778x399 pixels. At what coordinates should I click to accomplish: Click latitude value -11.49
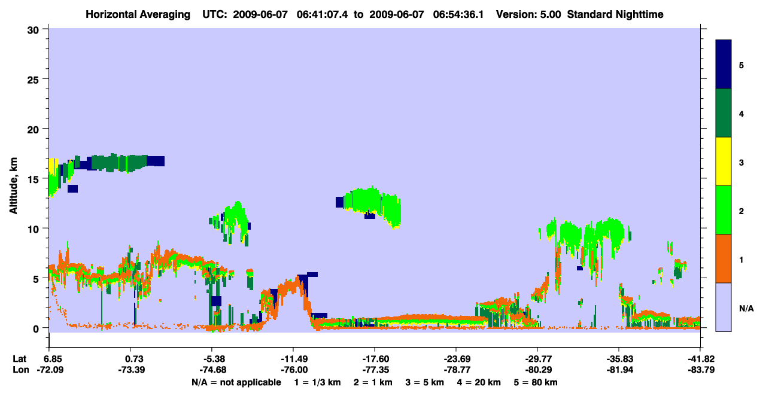294,359
